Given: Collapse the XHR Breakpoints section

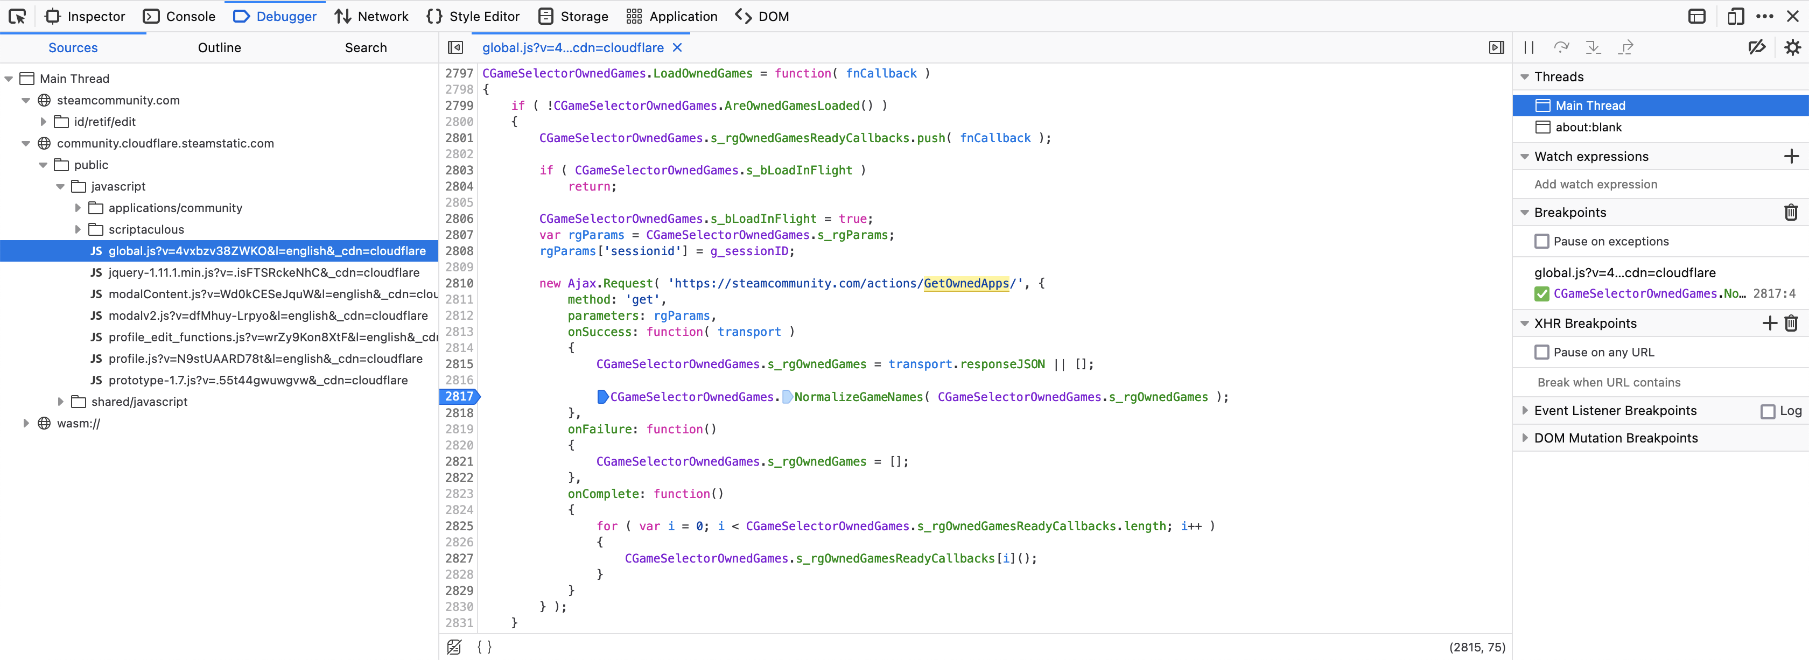Looking at the screenshot, I should 1525,324.
